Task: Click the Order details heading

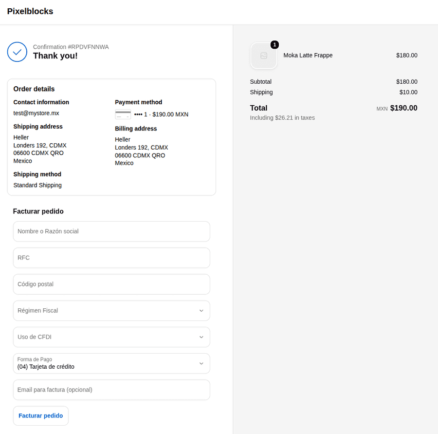Action: pyautogui.click(x=34, y=89)
